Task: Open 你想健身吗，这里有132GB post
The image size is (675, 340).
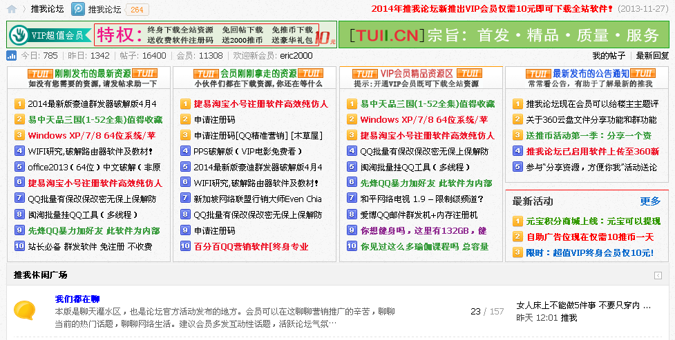Action: coord(424,231)
